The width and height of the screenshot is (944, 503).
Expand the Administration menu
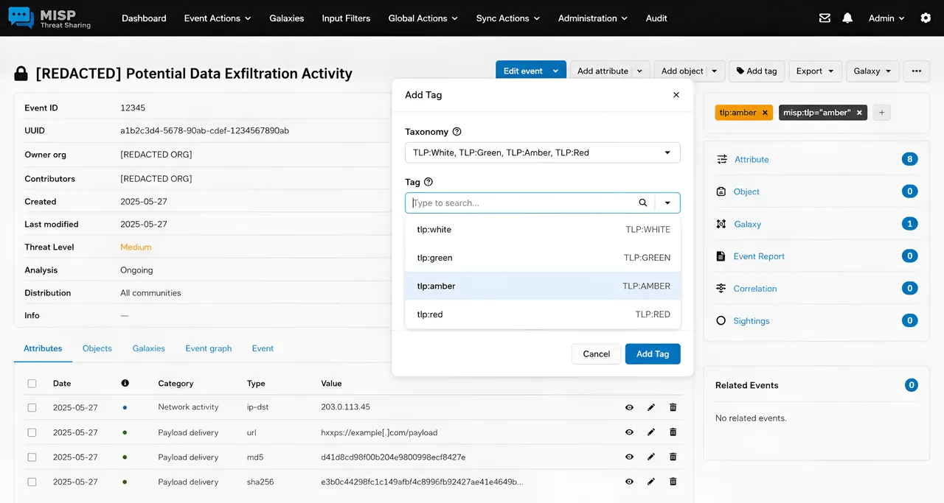tap(592, 18)
